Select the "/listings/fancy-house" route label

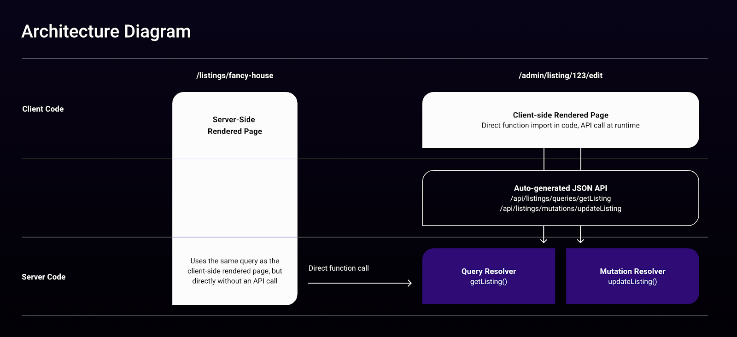pyautogui.click(x=235, y=76)
